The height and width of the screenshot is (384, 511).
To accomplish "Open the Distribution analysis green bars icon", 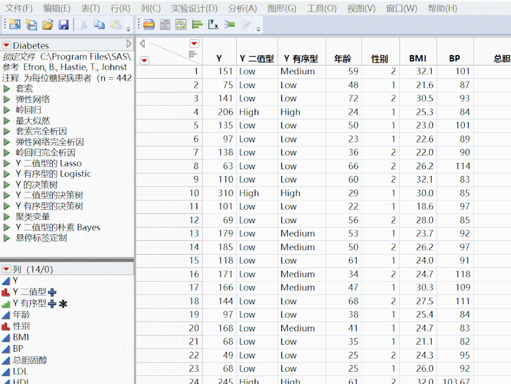I will pos(197,25).
